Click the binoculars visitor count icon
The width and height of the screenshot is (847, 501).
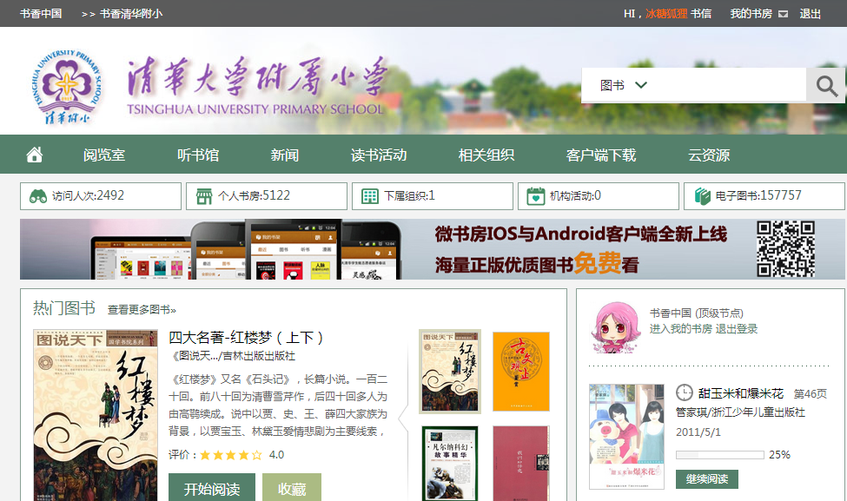coord(38,196)
